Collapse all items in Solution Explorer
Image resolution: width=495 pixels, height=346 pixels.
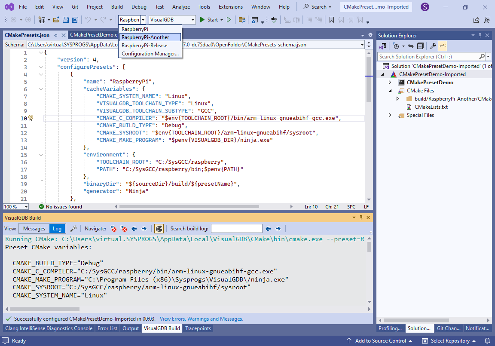pyautogui.click(x=420, y=46)
